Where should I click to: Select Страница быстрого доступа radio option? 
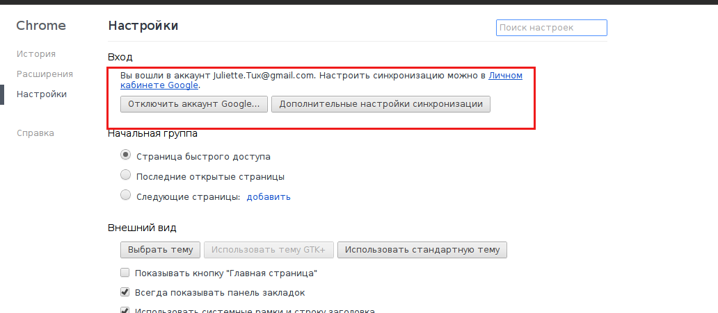click(x=125, y=155)
